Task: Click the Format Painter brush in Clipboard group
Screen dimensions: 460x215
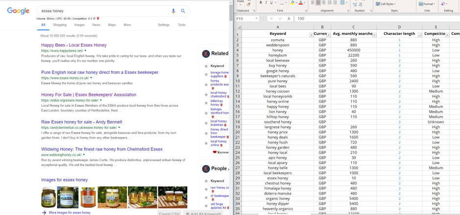Action: (x=248, y=4)
